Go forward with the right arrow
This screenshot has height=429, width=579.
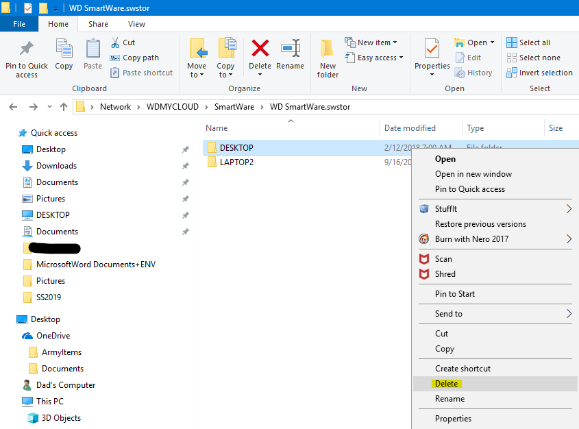click(x=34, y=107)
